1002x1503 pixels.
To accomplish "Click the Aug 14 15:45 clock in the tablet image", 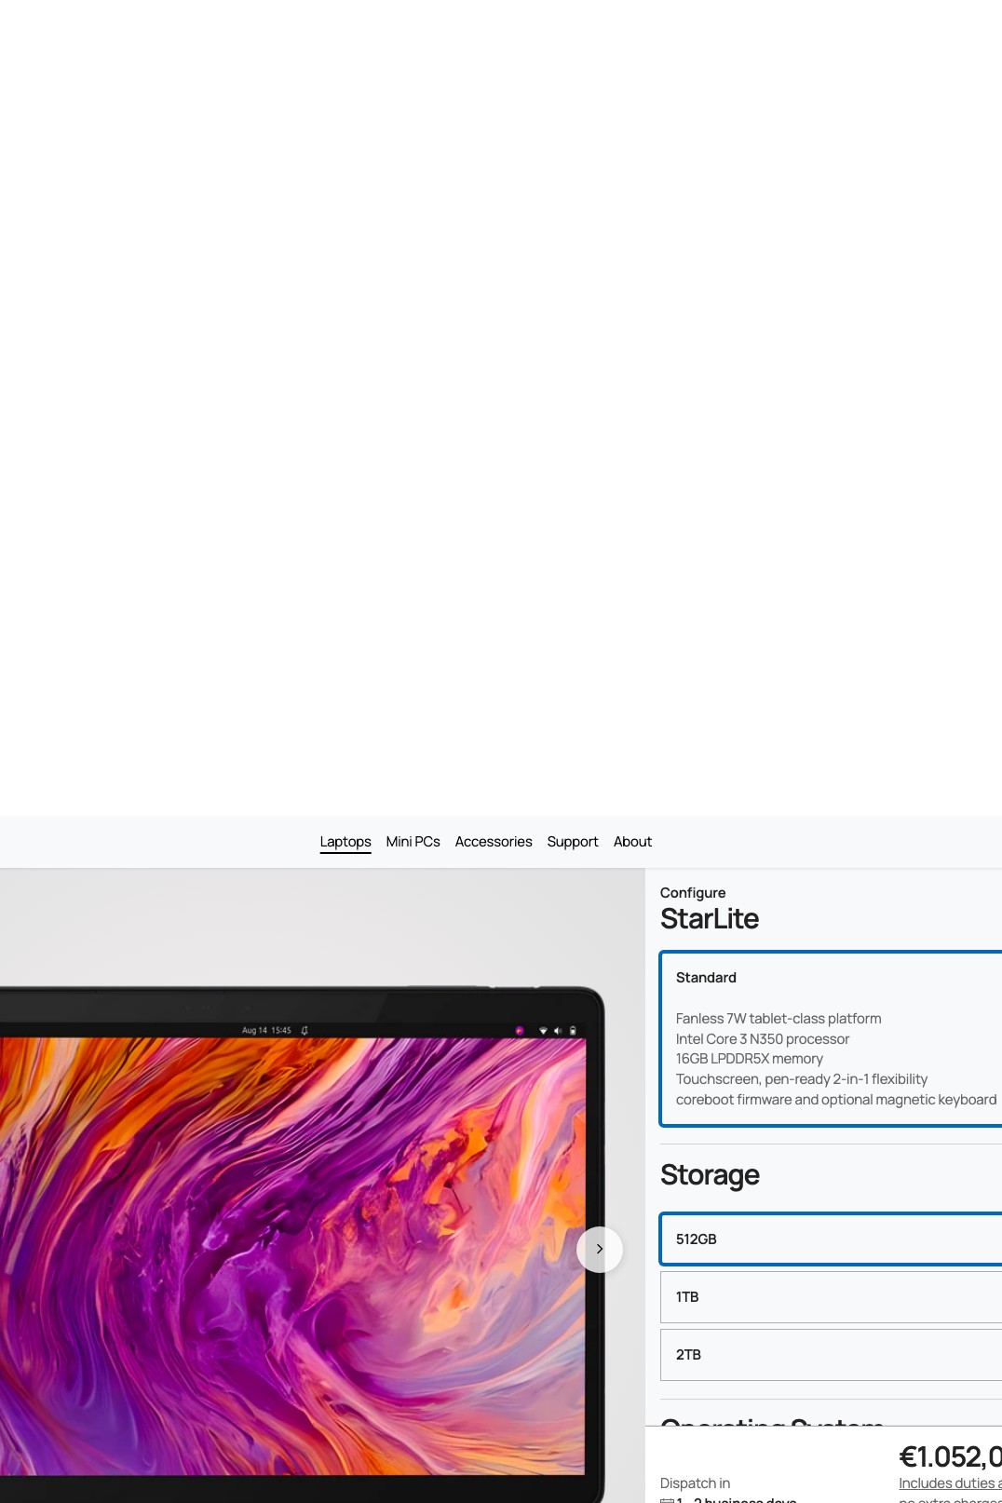I will tap(266, 1030).
